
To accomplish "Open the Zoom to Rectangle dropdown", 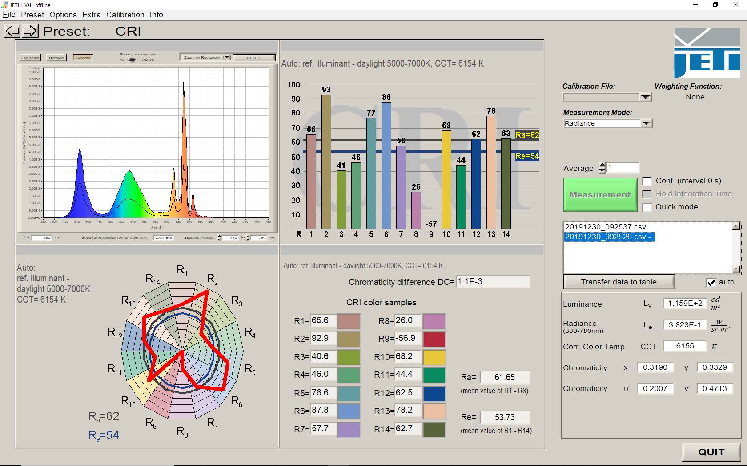I will (x=206, y=57).
